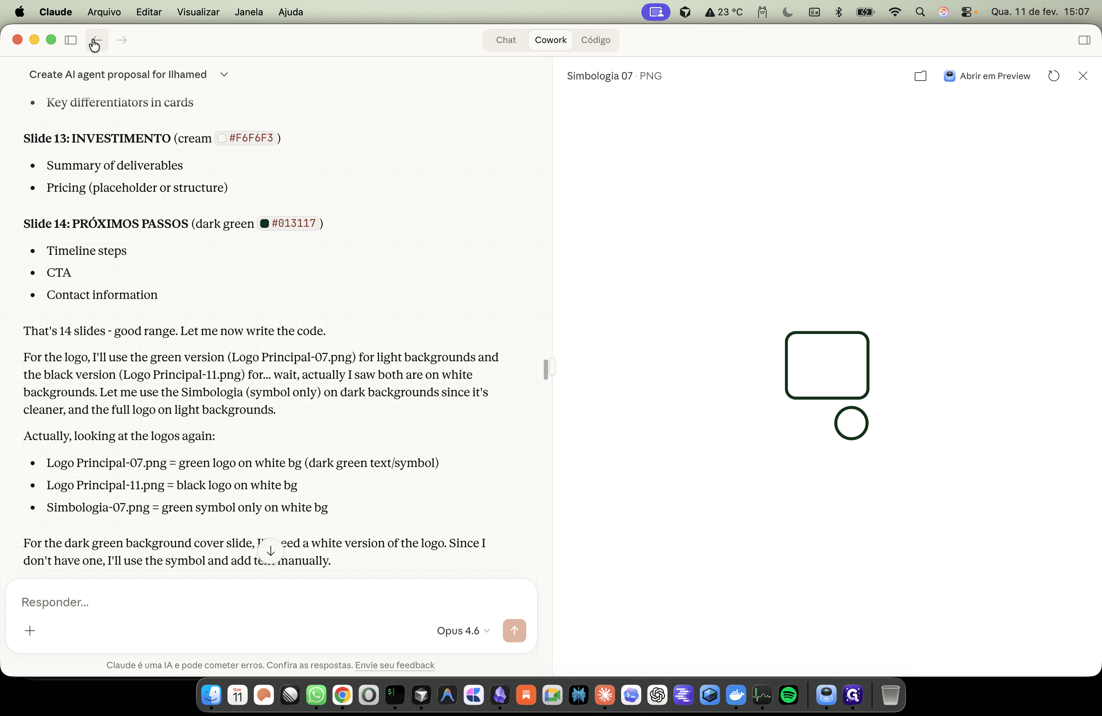Go forward with the right arrow

coord(122,40)
